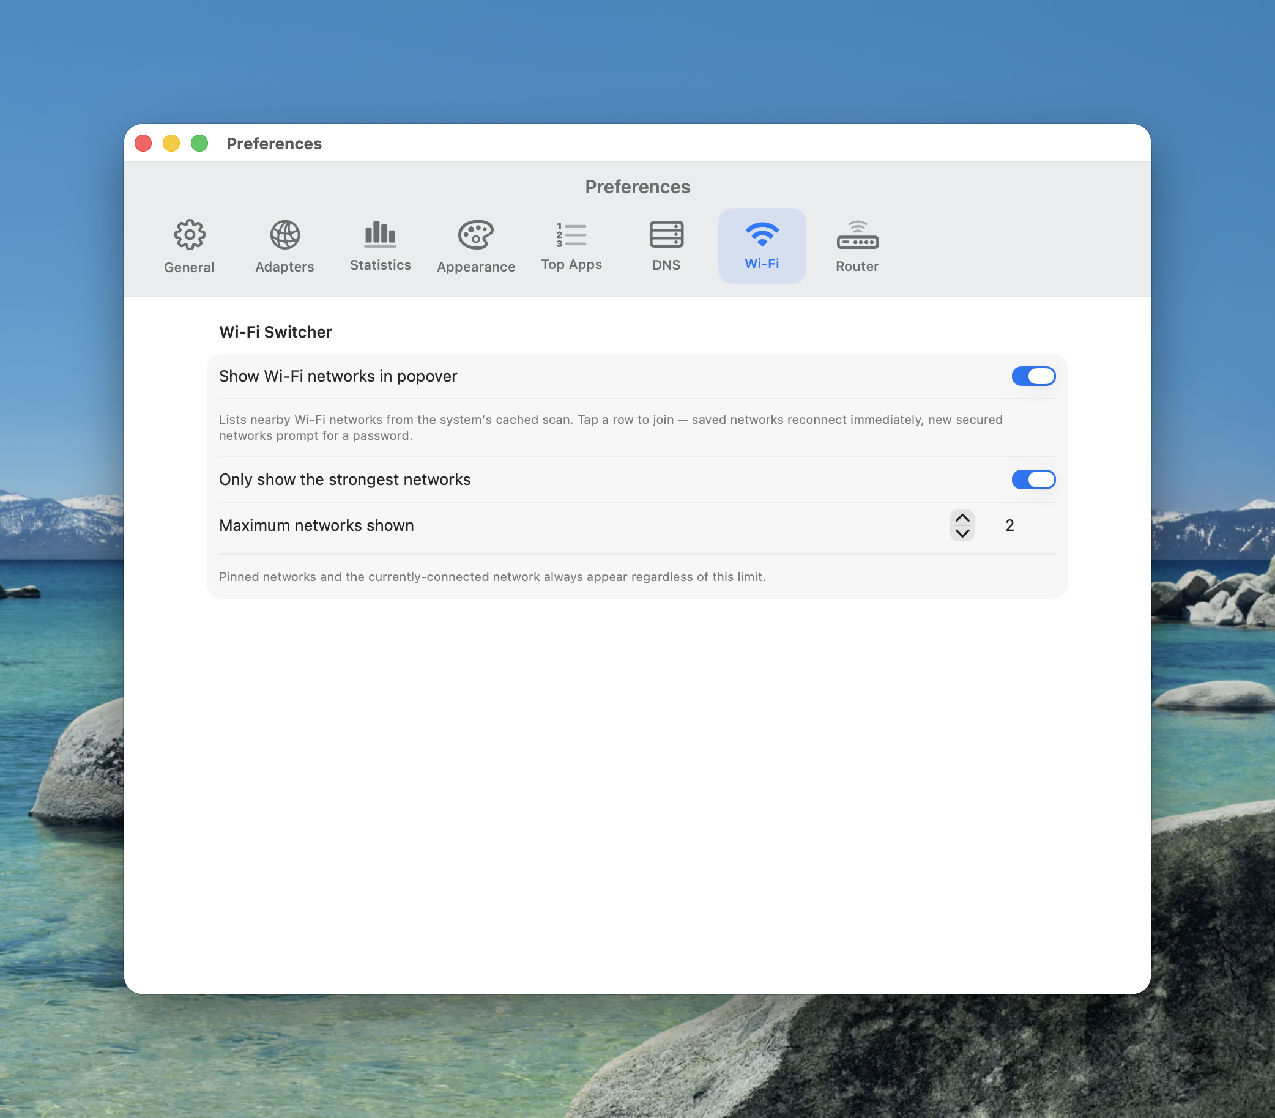Click the Preferences heading above the toolbar tabs
The height and width of the screenshot is (1118, 1275).
click(x=637, y=187)
